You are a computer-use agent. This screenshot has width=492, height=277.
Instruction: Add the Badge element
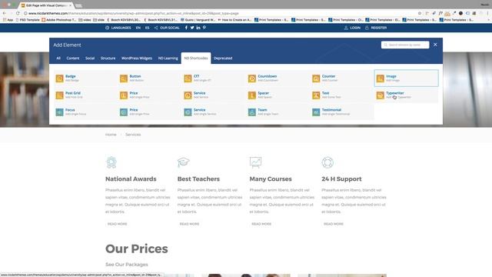coord(85,78)
